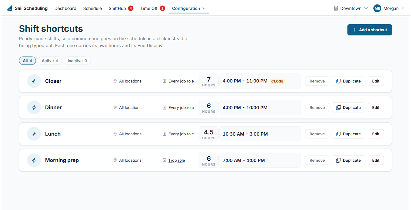Open Time Off from the top navigation
The image size is (411, 210).
tap(149, 8)
